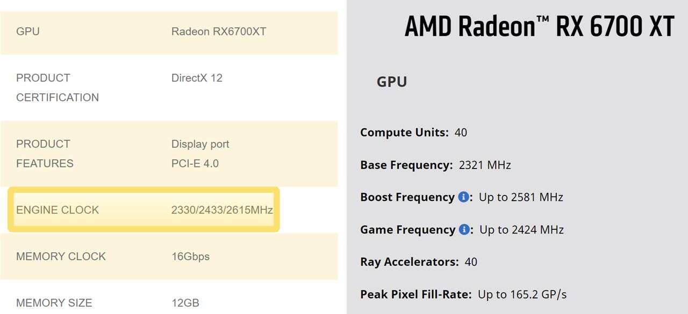Viewport: 688px width, 314px height.
Task: Click the AMD Radeon RX 6700 XT heading
Action: click(x=539, y=27)
